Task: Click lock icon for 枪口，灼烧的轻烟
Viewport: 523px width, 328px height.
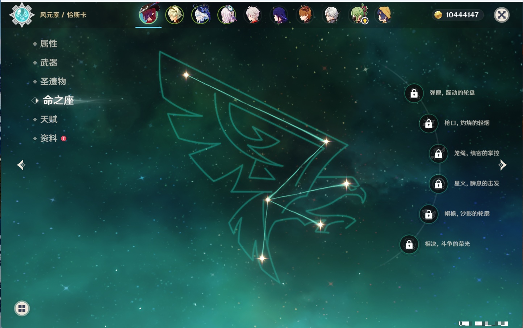Action: pyautogui.click(x=429, y=123)
